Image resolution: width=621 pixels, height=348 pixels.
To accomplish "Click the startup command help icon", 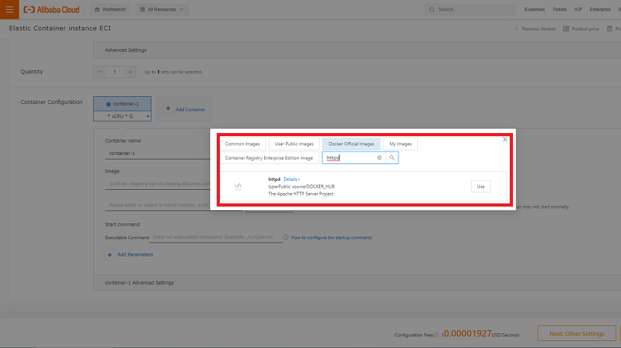I will [x=285, y=238].
